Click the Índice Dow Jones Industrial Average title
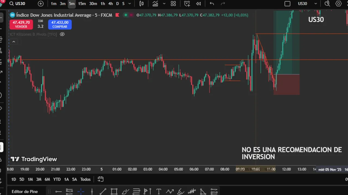The height and width of the screenshot is (195, 348). [54, 15]
